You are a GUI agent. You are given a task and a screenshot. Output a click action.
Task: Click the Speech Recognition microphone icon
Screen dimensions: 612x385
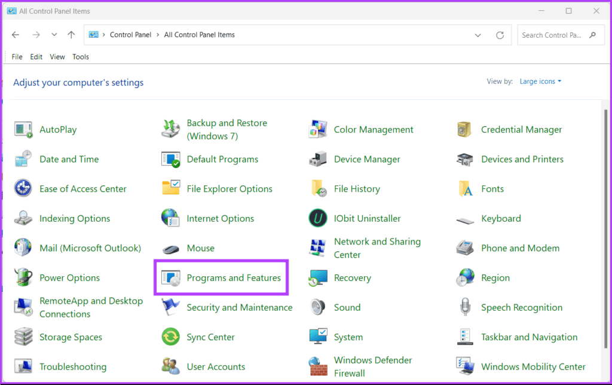[465, 308]
